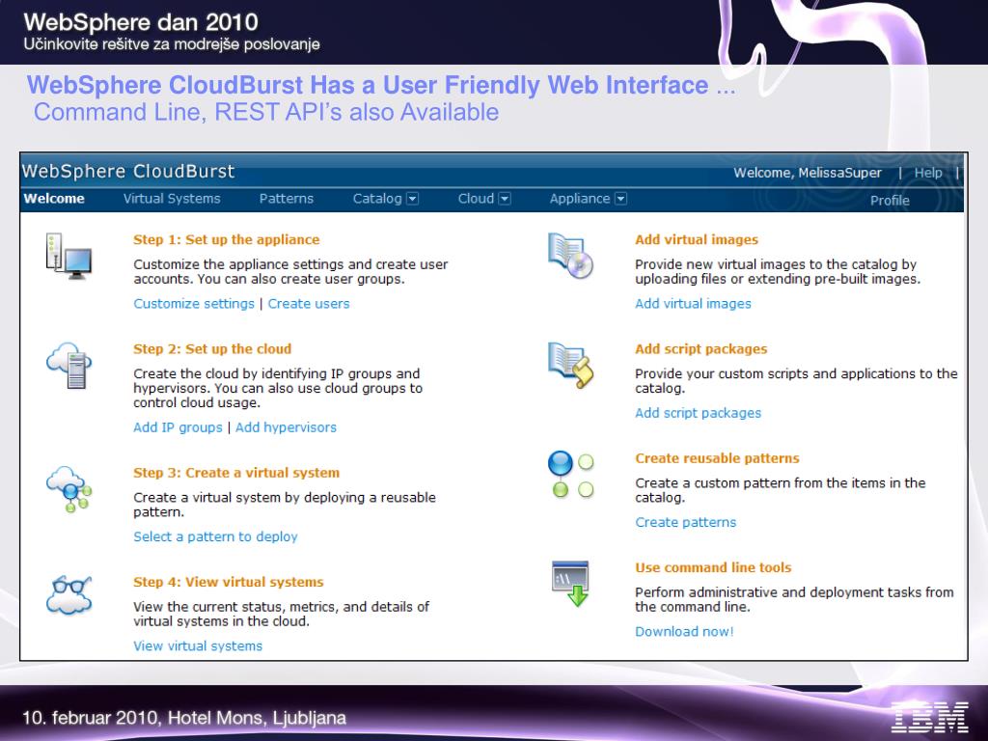
Task: Click the script packages scroll icon
Action: tap(571, 366)
